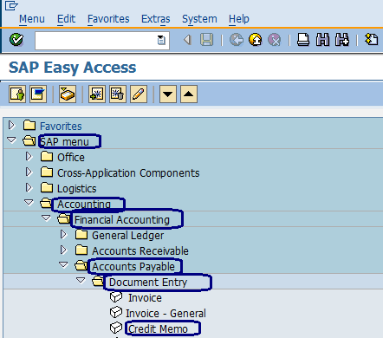Select the General Ledger tree item
The image size is (383, 338).
127,236
